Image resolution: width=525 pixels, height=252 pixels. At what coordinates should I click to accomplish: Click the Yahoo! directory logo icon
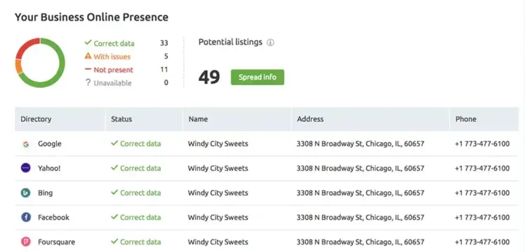(26, 168)
